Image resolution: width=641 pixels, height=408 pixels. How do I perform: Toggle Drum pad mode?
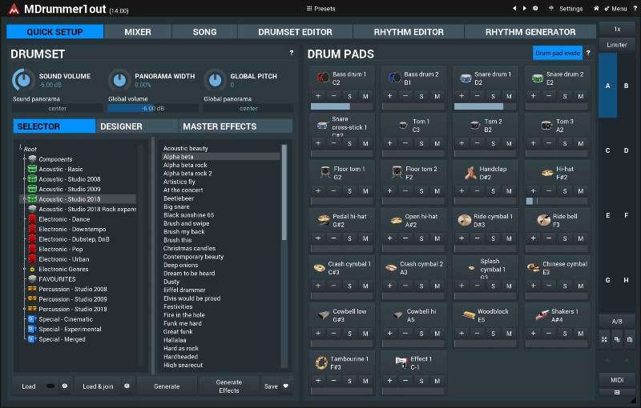tap(558, 53)
